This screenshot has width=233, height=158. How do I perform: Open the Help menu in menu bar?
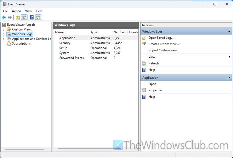tap(39, 11)
